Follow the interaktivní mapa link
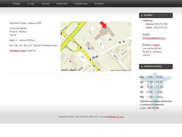The image size is (182, 137). tap(18, 51)
